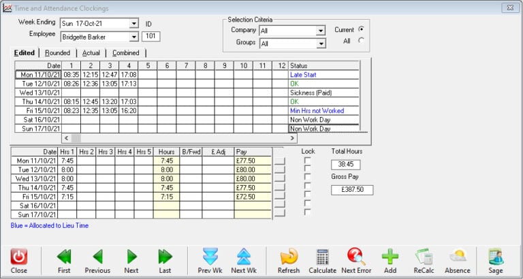Click the red Close power icon
523x279 pixels.
click(x=18, y=257)
